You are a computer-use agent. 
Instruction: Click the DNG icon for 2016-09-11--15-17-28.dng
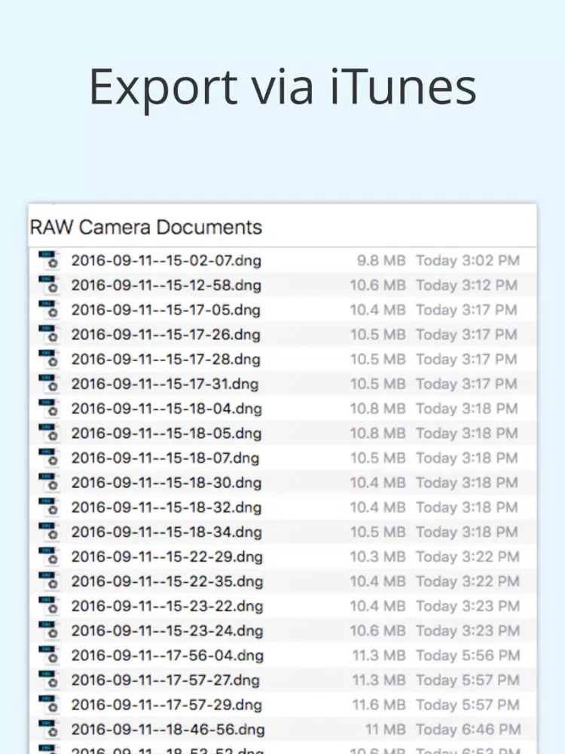click(x=49, y=358)
